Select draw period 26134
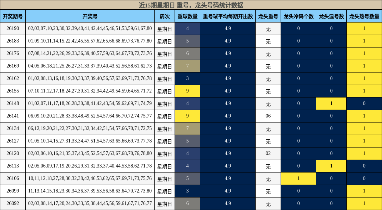This screenshot has height=210, width=382. tap(13, 129)
